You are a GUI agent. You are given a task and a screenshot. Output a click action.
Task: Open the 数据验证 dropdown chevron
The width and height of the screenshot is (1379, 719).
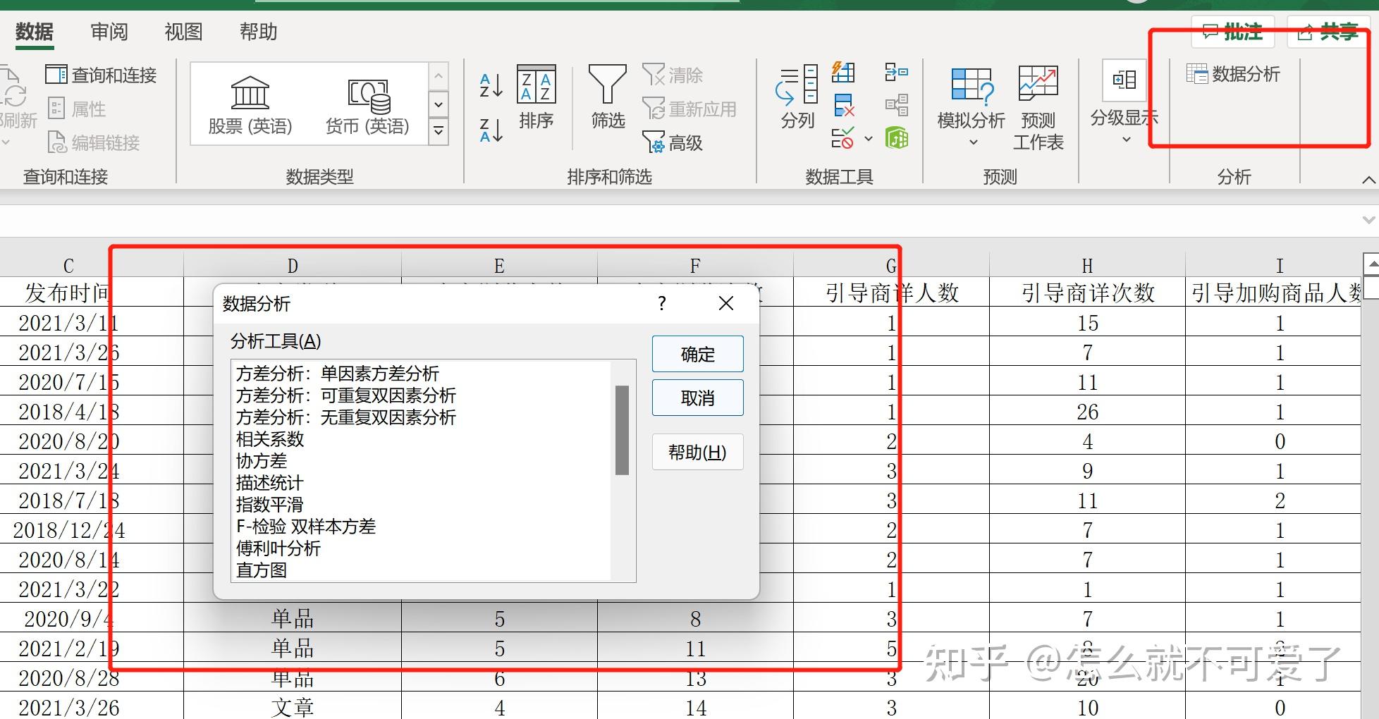coord(869,140)
